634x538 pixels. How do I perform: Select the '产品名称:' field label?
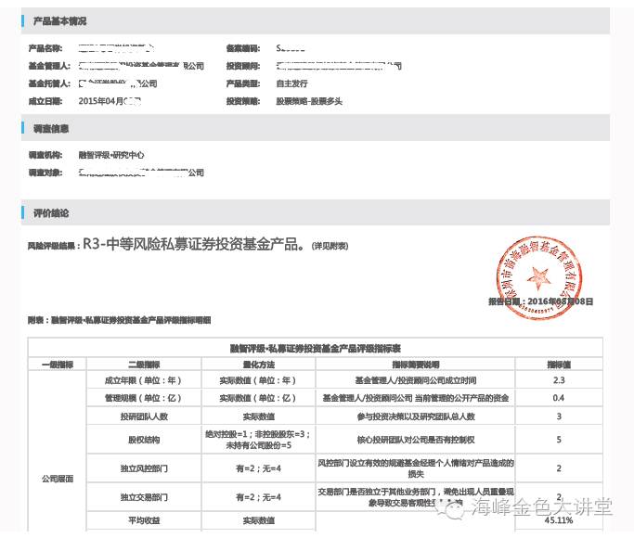(45, 48)
